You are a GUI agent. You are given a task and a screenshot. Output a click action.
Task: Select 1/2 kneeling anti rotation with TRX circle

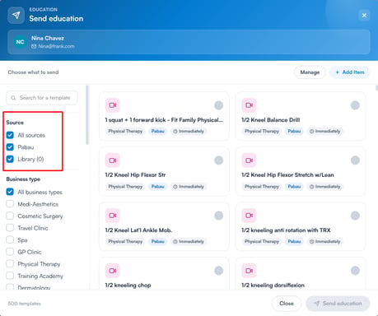[x=355, y=216]
